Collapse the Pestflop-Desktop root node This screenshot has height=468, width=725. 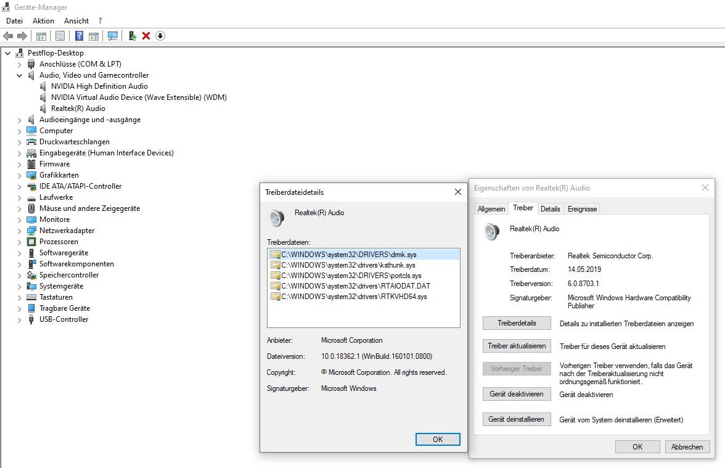point(8,53)
